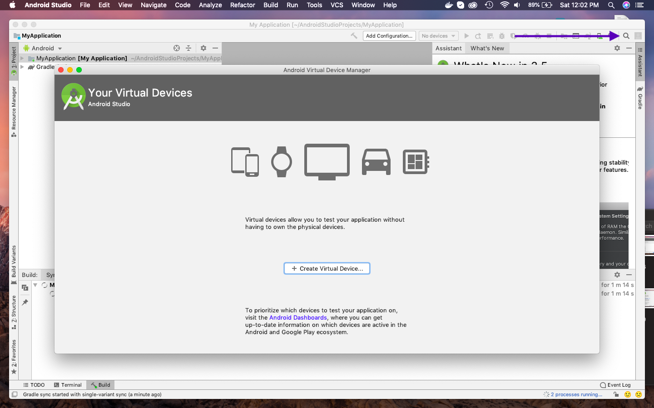Screen dimensions: 654x408
Task: Click the Run with Coverage shield icon
Action: coord(513,36)
